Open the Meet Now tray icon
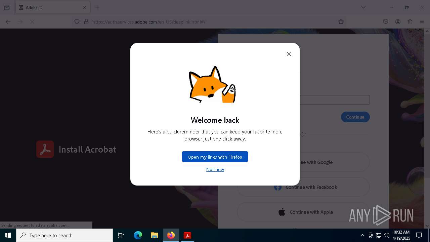The height and width of the screenshot is (242, 430). pos(371,235)
